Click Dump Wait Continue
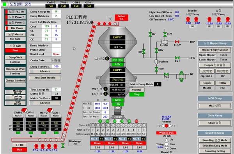The image size is (234, 154). [15, 62]
